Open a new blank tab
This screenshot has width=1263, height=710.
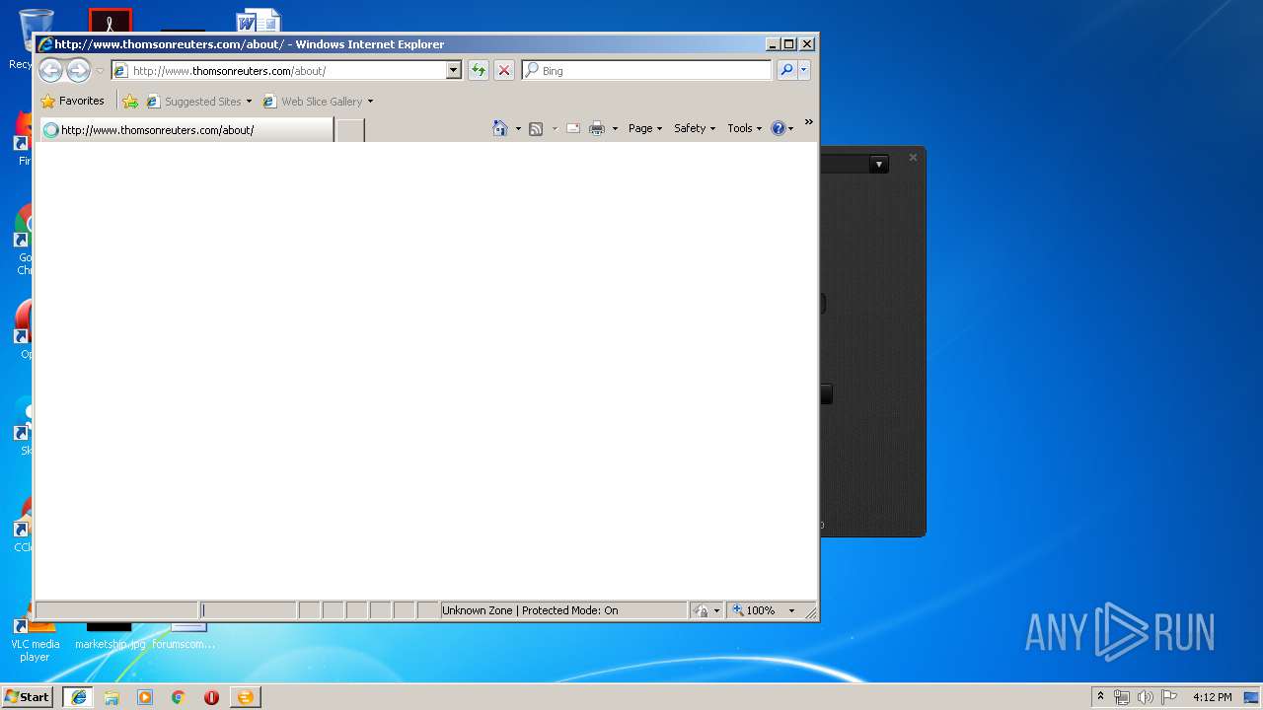point(350,129)
